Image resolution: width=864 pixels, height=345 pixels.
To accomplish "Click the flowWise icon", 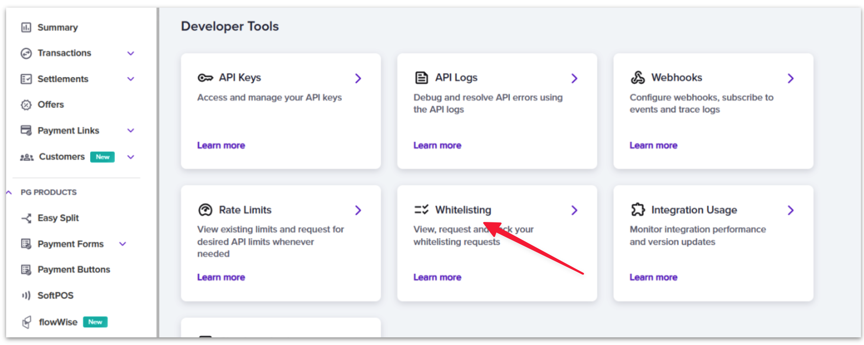I will click(x=26, y=322).
